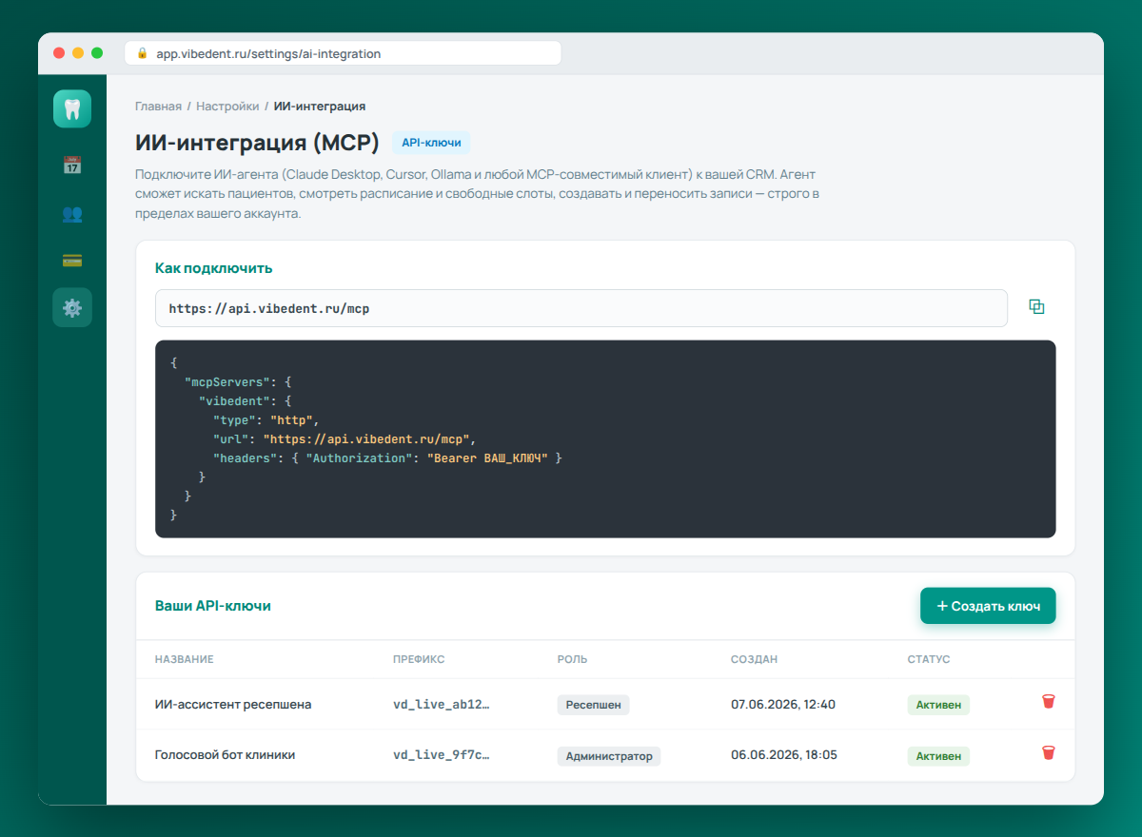Click the Администратор role badge
The height and width of the screenshot is (837, 1142).
tap(609, 756)
